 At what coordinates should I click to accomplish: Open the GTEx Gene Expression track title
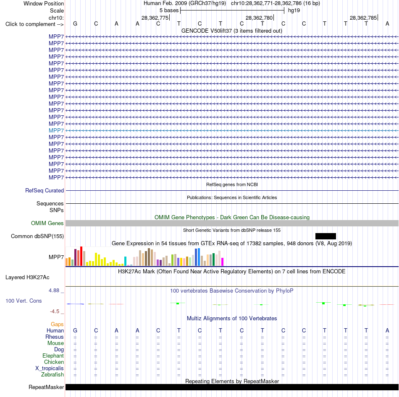click(232, 243)
